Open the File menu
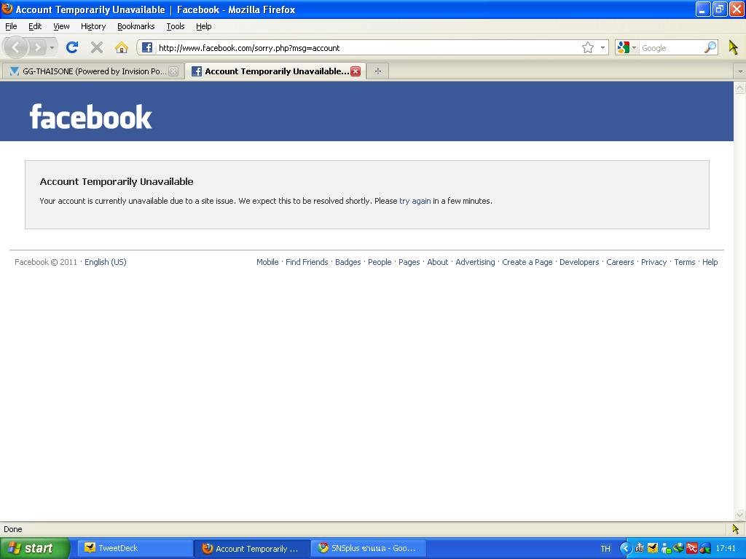This screenshot has height=559, width=746. 11,26
